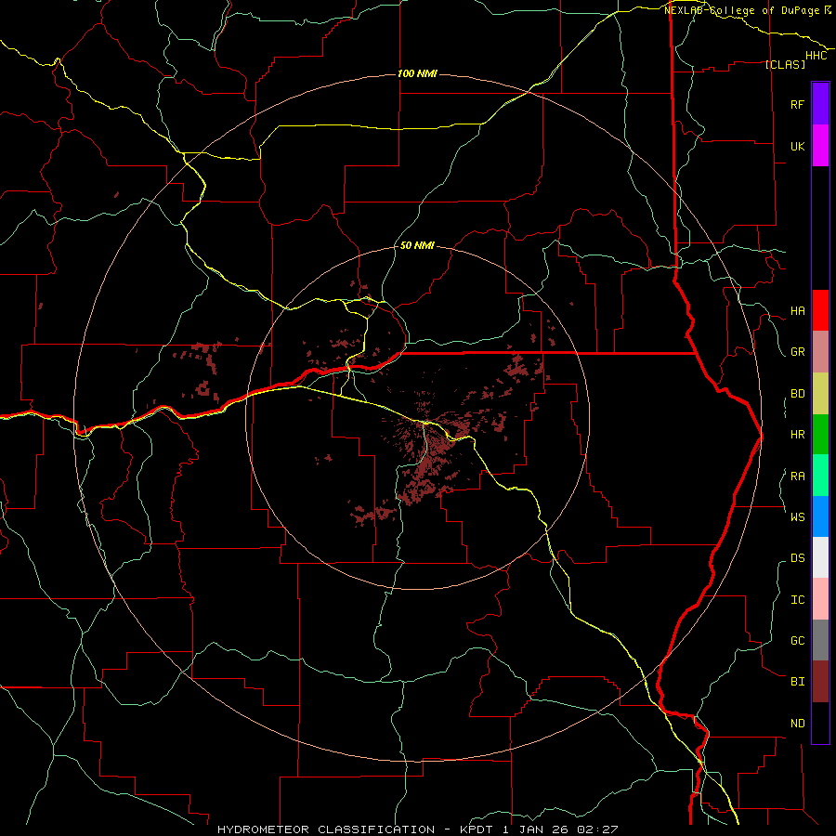Viewport: 836px width, 836px height.
Task: Click the HR green legend swatch
Action: pos(820,435)
